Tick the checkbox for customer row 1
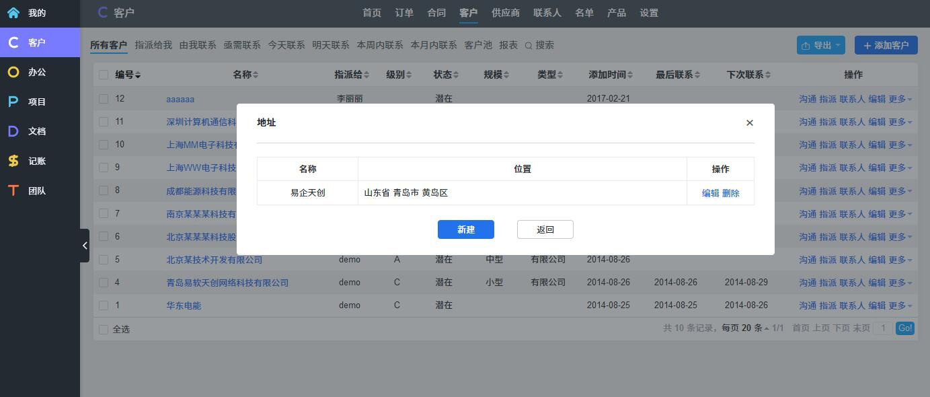 point(104,305)
